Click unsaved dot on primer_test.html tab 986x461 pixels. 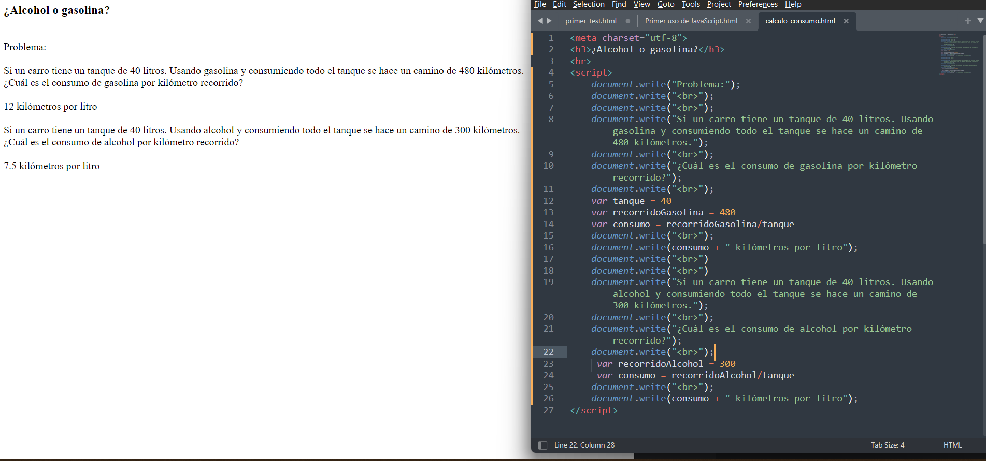628,21
